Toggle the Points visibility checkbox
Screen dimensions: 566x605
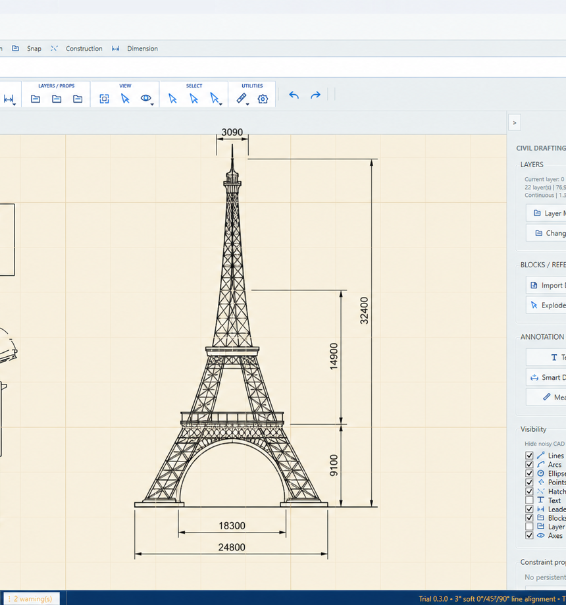529,482
